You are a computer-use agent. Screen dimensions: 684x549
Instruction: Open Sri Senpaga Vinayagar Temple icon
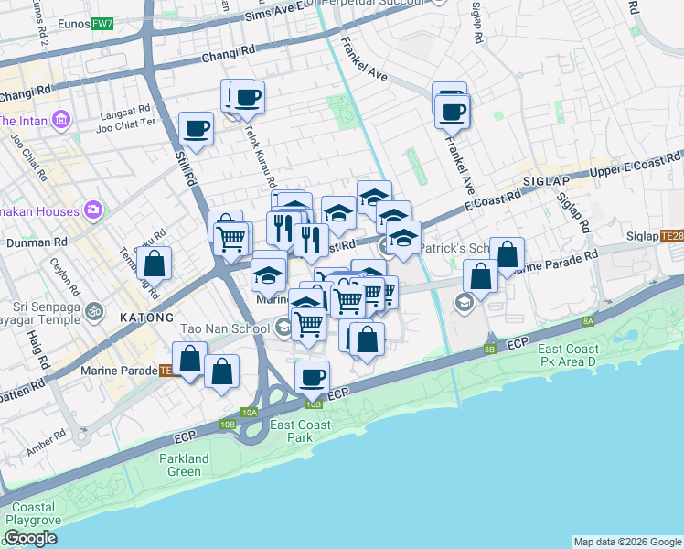pos(94,313)
